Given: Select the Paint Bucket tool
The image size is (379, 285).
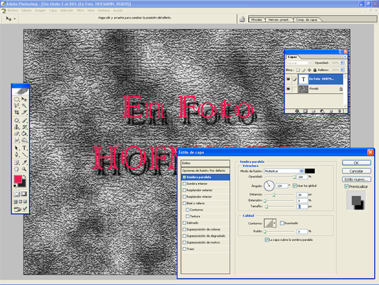Looking at the screenshot, I should pos(24,133).
